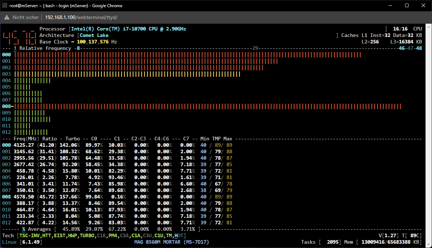This screenshot has height=248, width=432.
Task: Click frequency 3145.62 in row 001
Action: pos(24,151)
